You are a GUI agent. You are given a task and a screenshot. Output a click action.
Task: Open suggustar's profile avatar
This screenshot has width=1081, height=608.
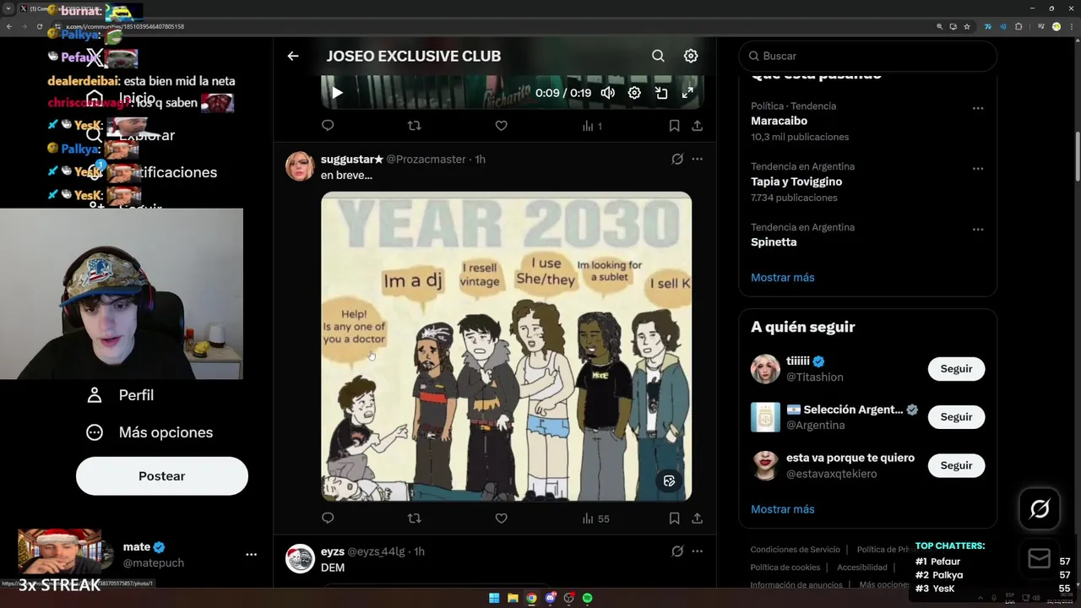[300, 166]
